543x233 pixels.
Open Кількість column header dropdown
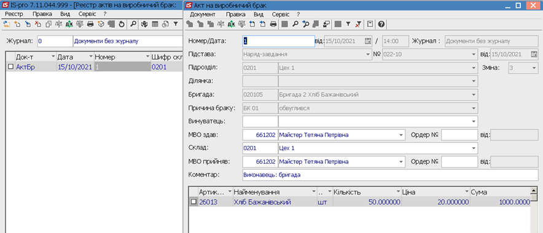tap(397, 192)
